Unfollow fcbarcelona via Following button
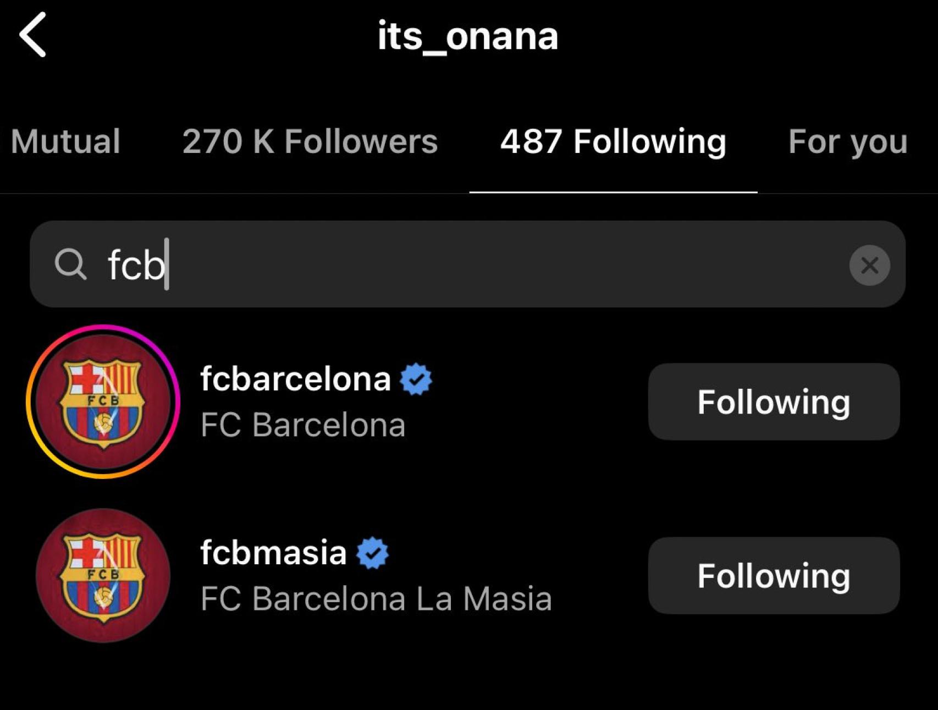This screenshot has height=710, width=938. pos(774,402)
